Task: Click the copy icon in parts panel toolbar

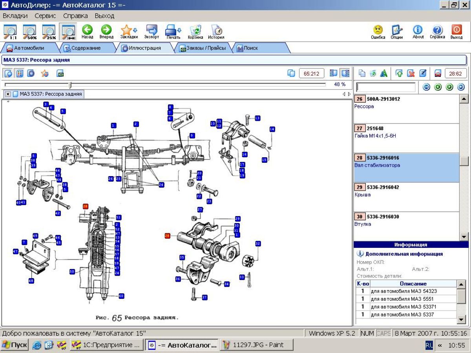Action: 362,73
